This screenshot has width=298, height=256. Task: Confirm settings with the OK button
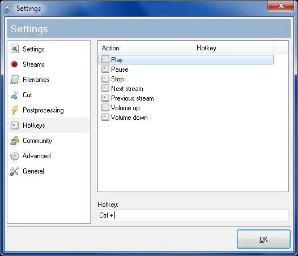tap(263, 239)
